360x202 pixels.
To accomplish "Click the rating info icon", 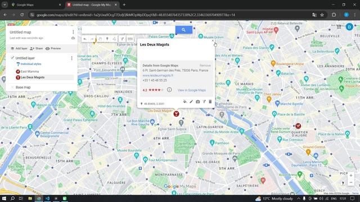I will click(169, 90).
